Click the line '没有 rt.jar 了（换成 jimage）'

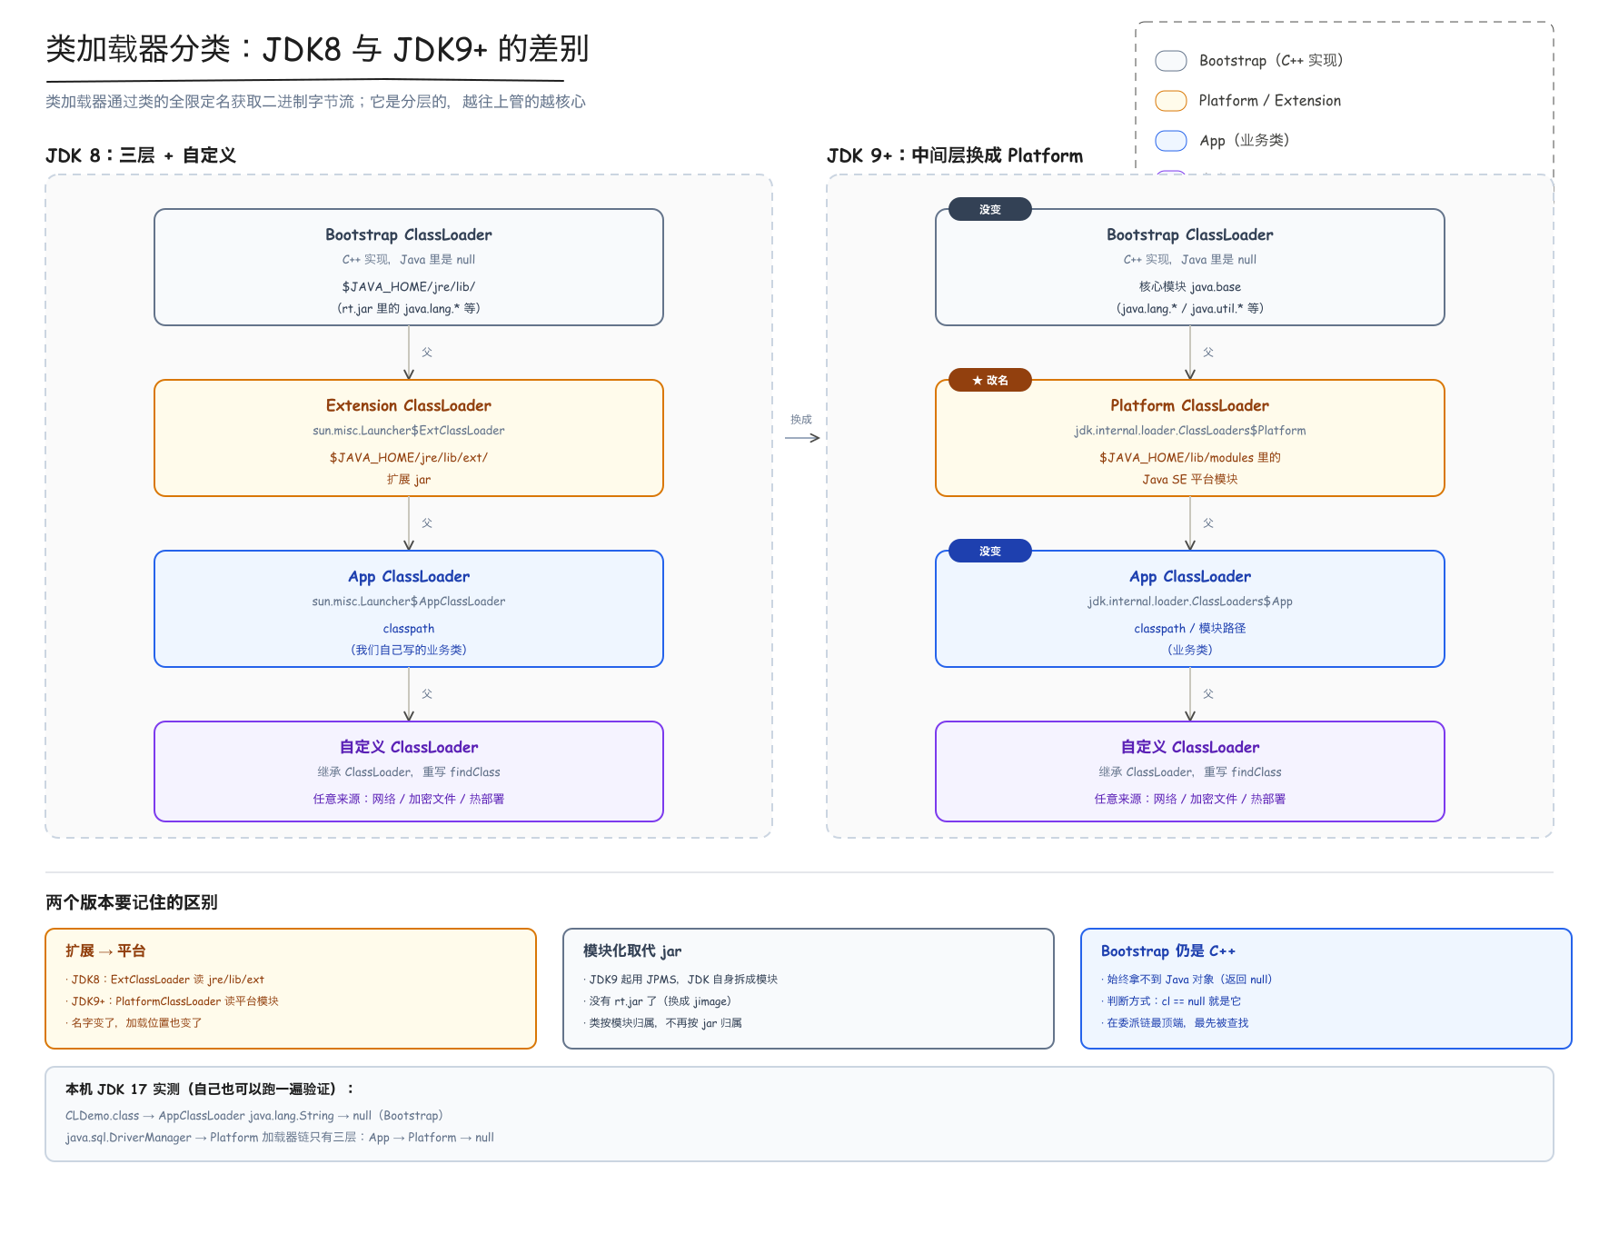658,1001
